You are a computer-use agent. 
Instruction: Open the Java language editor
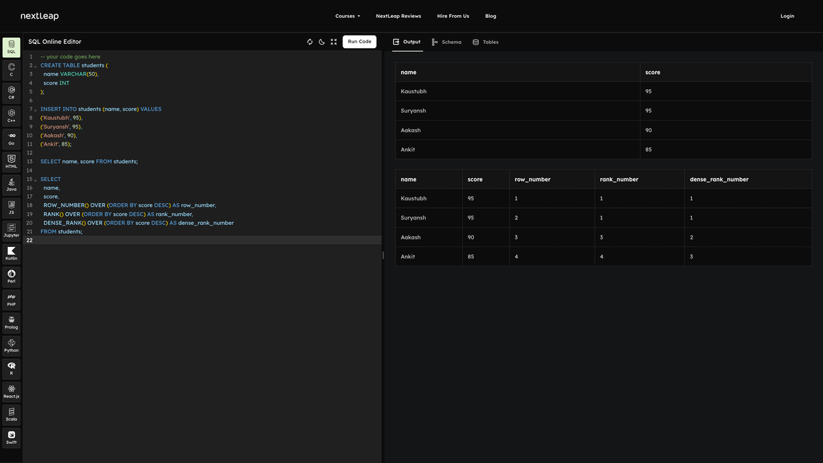12,185
